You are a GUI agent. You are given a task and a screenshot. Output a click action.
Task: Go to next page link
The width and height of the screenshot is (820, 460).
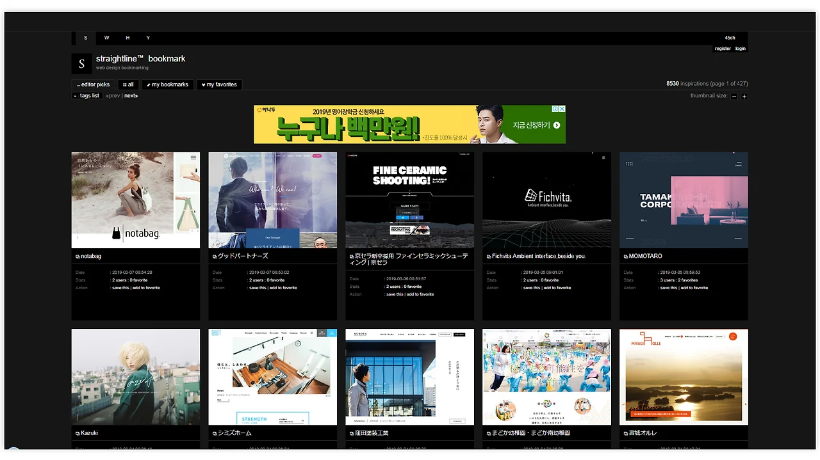point(131,96)
